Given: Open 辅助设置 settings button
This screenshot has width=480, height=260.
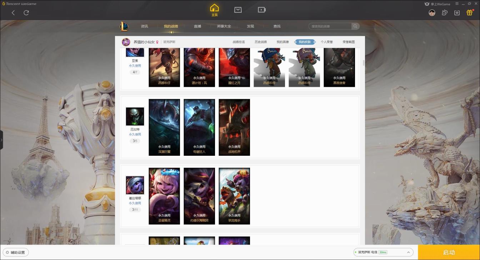Looking at the screenshot, I should 15,252.
